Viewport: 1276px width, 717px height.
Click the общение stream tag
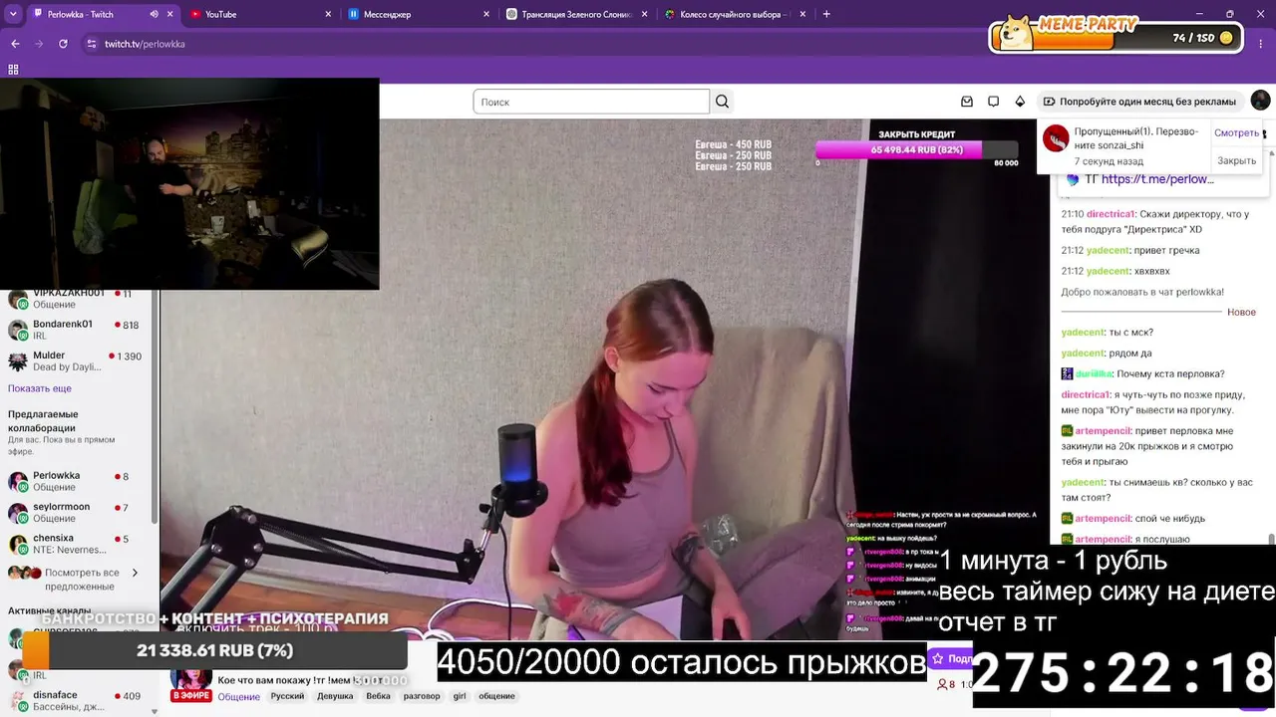(x=496, y=696)
